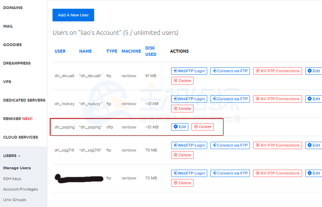Screen dimensions: 322x207
Task: Delete the sftp user dh_pqqihg
Action: pyautogui.click(x=202, y=127)
